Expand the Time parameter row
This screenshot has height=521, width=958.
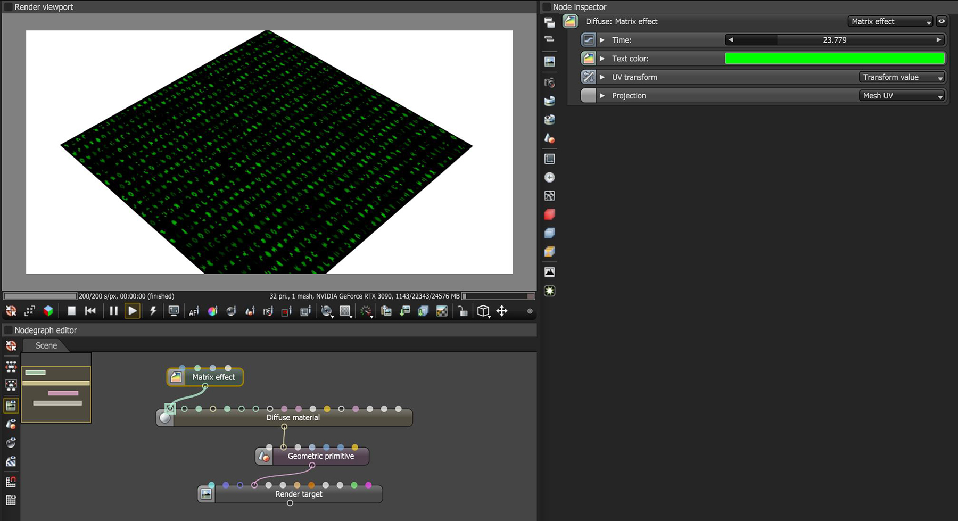[x=602, y=40]
